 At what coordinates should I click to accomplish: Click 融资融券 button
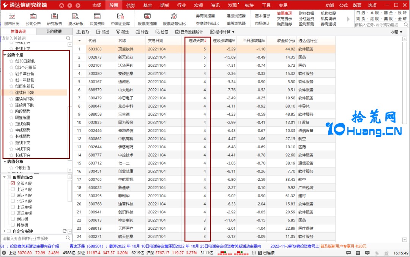tap(284, 24)
